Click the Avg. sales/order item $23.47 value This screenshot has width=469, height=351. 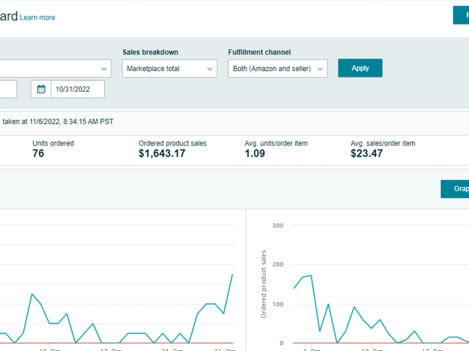click(367, 154)
